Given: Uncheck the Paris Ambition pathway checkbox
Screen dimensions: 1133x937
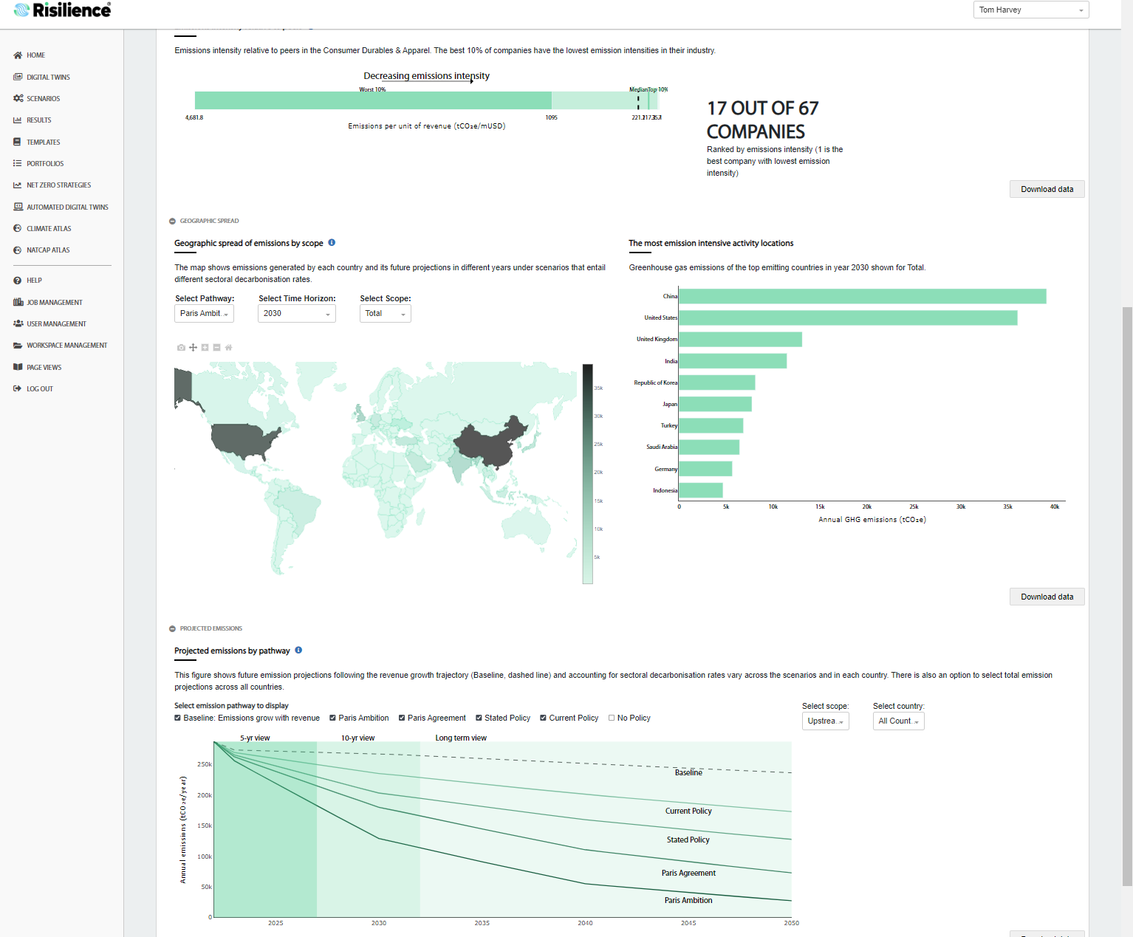Looking at the screenshot, I should 332,718.
